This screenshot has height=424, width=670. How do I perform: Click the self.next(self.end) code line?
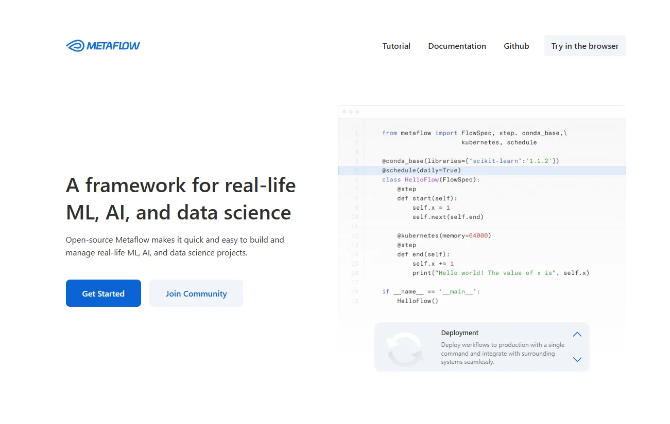coord(448,217)
